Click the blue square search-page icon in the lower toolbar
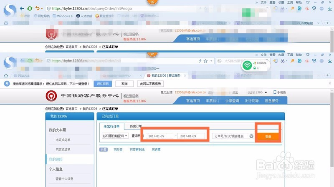The width and height of the screenshot is (334, 187). pos(299,61)
